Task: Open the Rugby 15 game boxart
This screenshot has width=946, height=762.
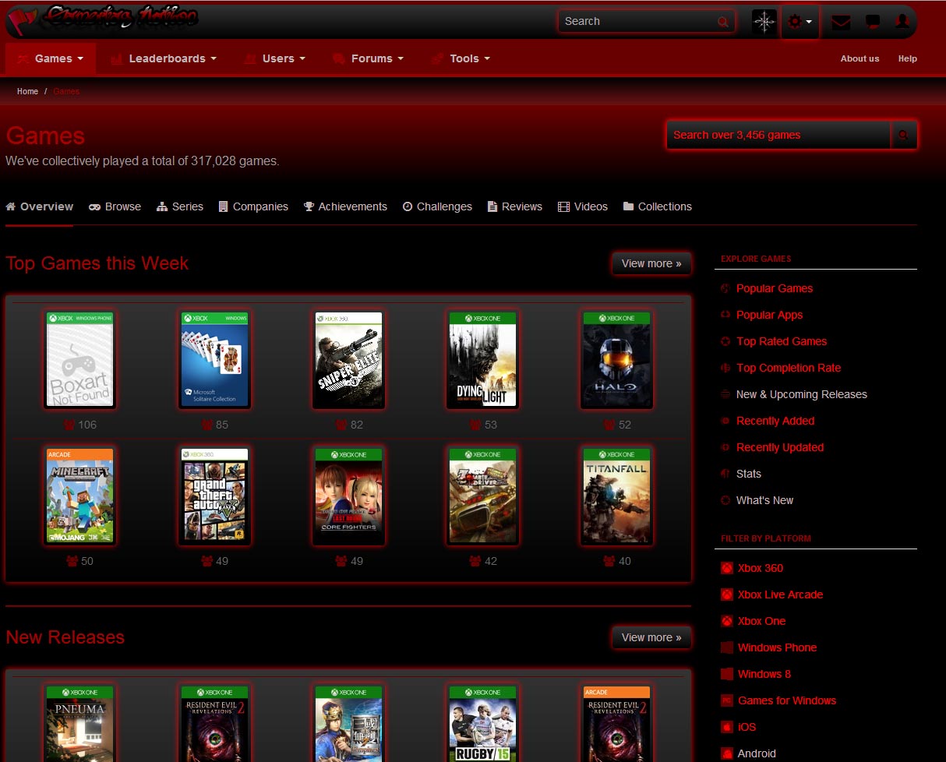Action: click(482, 723)
